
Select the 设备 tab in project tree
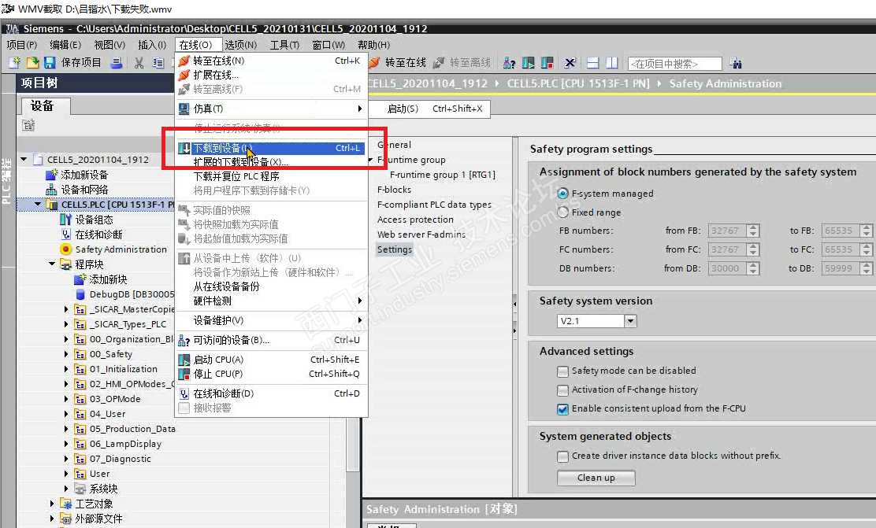(x=45, y=106)
